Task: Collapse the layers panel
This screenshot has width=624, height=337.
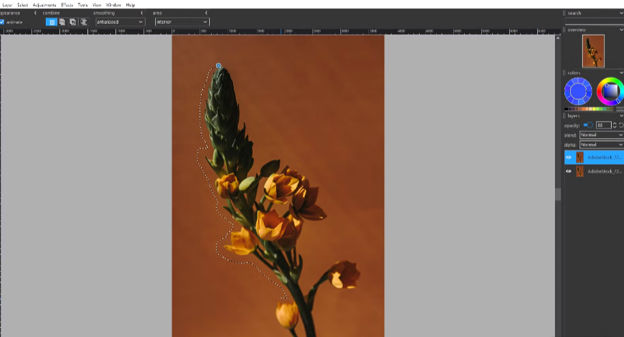Action: tap(621, 116)
